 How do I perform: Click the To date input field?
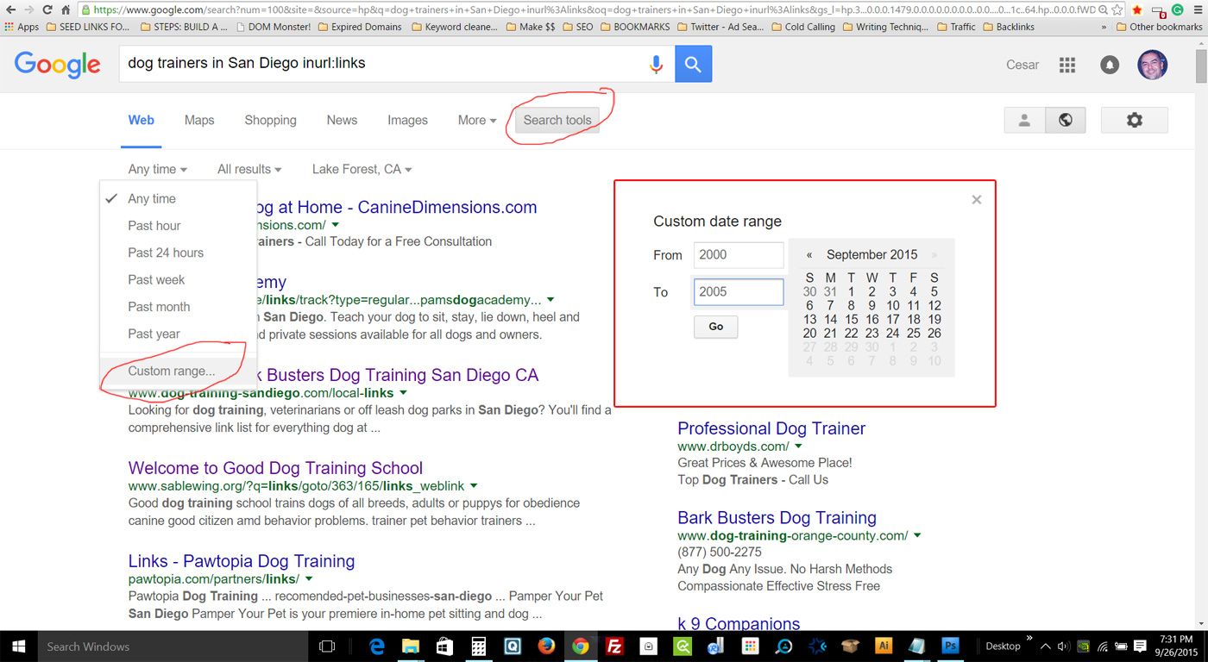[739, 292]
